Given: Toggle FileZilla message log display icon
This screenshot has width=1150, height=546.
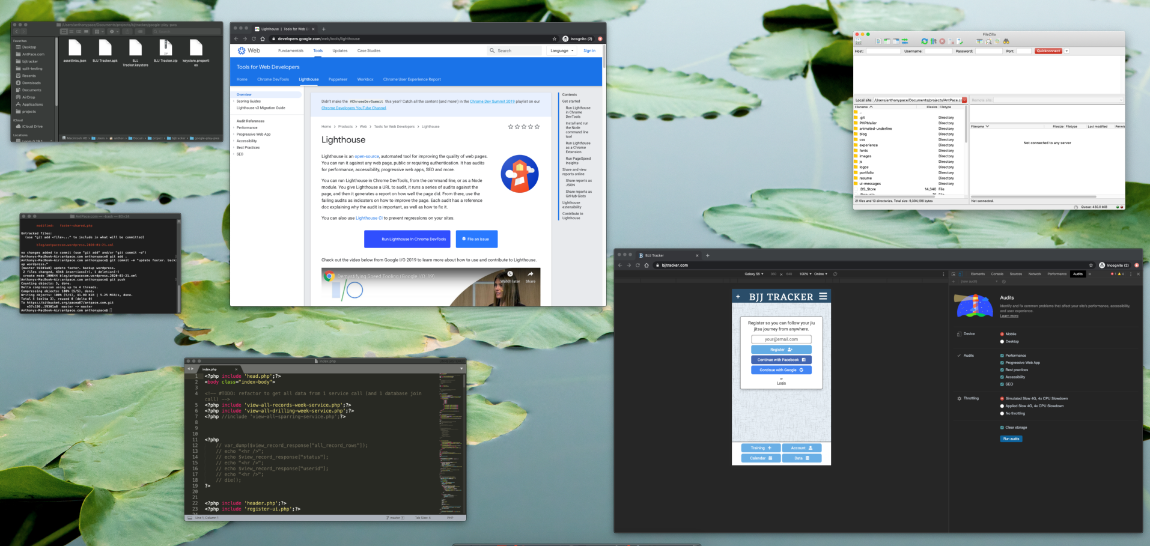Looking at the screenshot, I should pyautogui.click(x=878, y=41).
